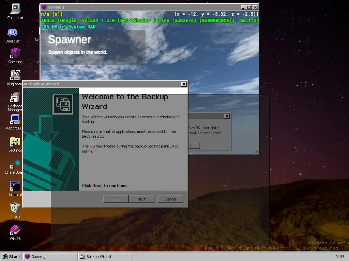Click the Backup Wizard title bar icon
The image size is (349, 261).
[27, 84]
